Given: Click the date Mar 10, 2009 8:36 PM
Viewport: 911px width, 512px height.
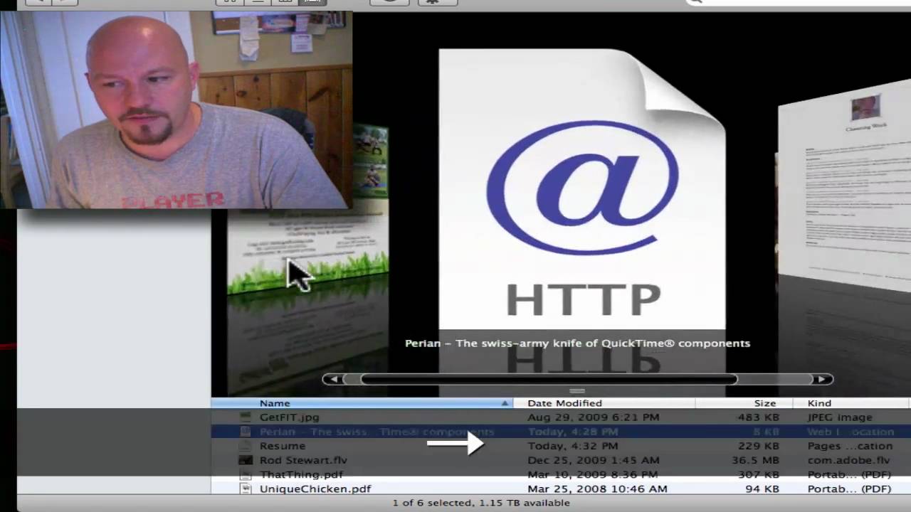Looking at the screenshot, I should tap(594, 474).
